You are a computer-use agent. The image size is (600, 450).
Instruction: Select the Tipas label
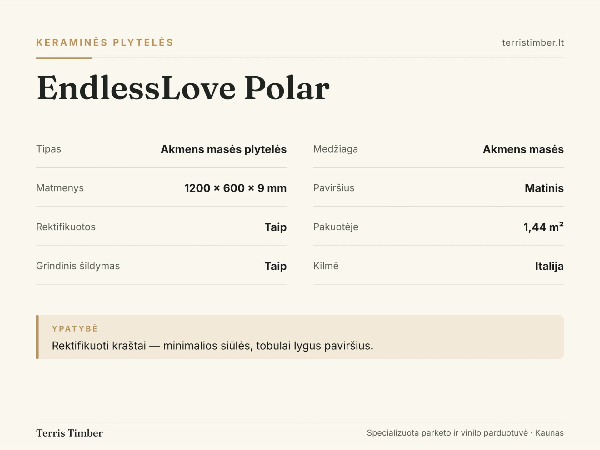(x=48, y=149)
